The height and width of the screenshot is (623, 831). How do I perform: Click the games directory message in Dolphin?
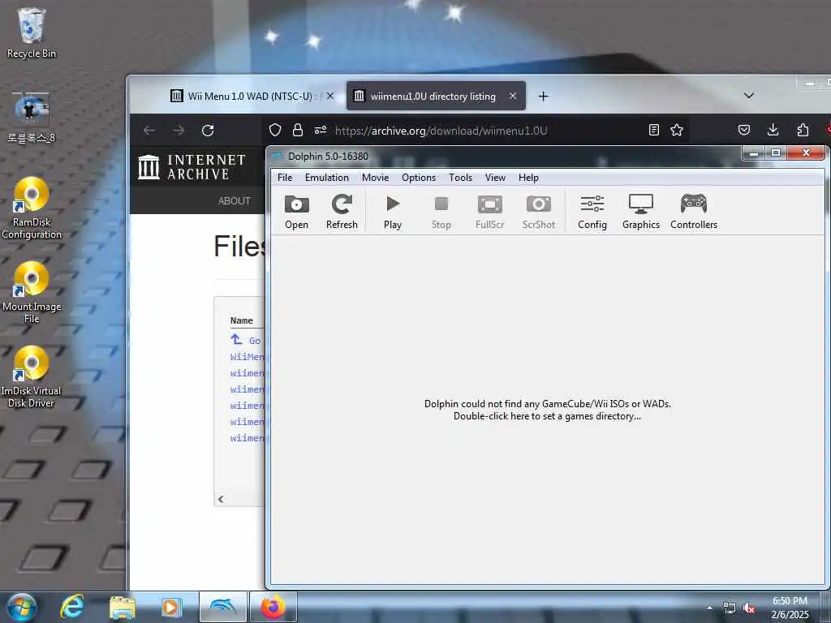[548, 410]
